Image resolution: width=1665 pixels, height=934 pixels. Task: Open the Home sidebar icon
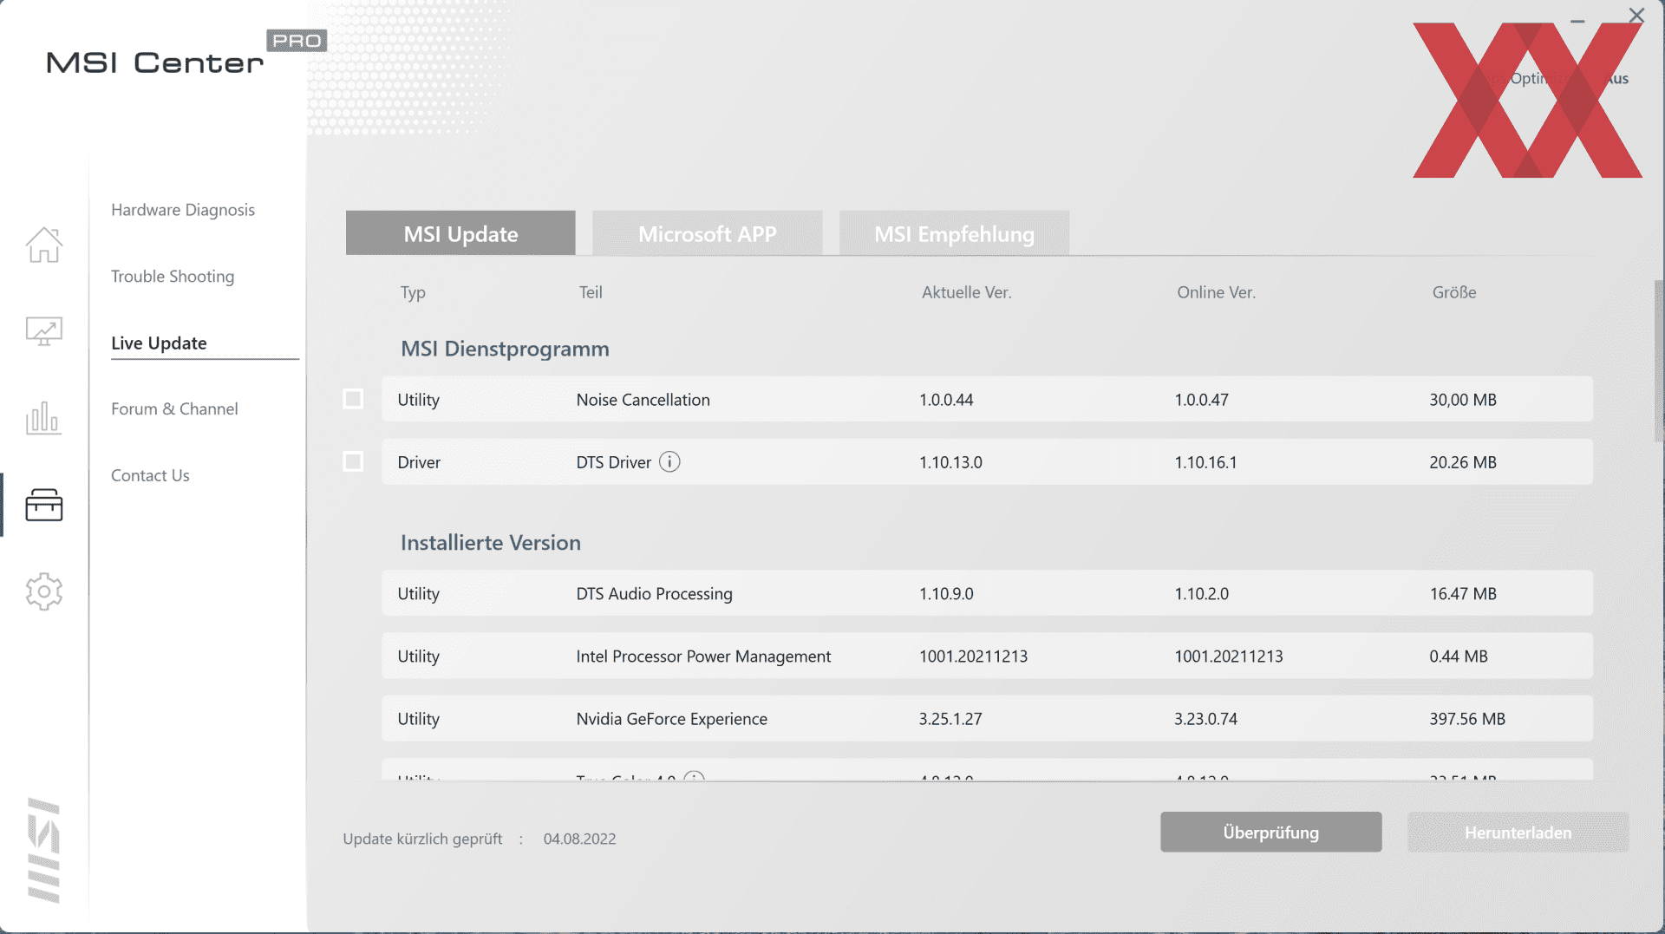coord(43,245)
